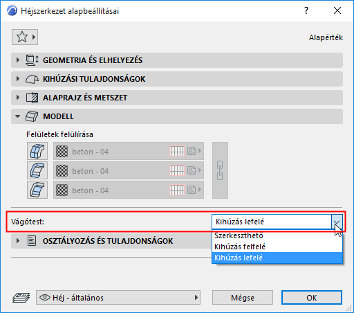Select Kihúzás felfelé option
354x313 pixels.
(x=277, y=247)
